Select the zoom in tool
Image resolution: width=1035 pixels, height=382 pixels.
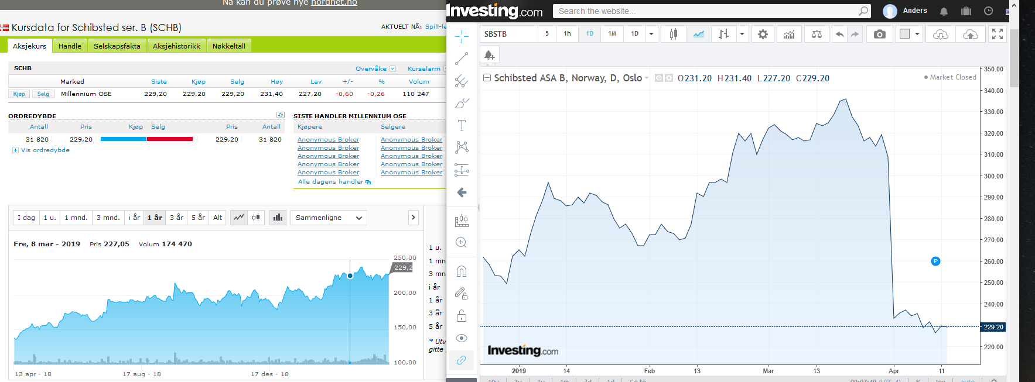462,243
